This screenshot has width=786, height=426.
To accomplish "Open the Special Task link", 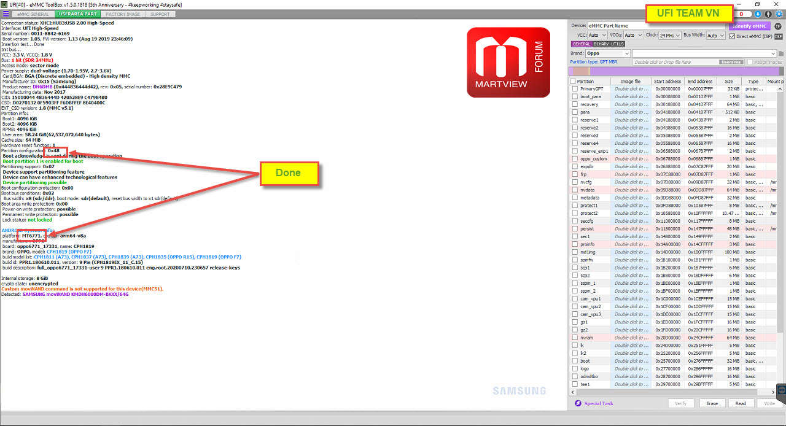I will pyautogui.click(x=599, y=403).
